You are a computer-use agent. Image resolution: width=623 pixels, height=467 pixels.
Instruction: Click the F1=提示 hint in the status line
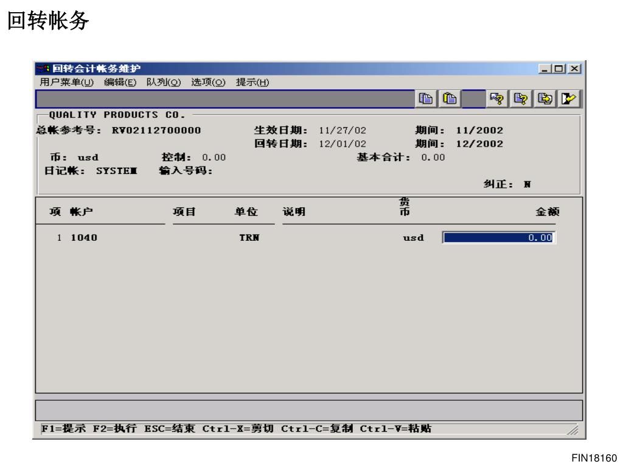click(63, 429)
